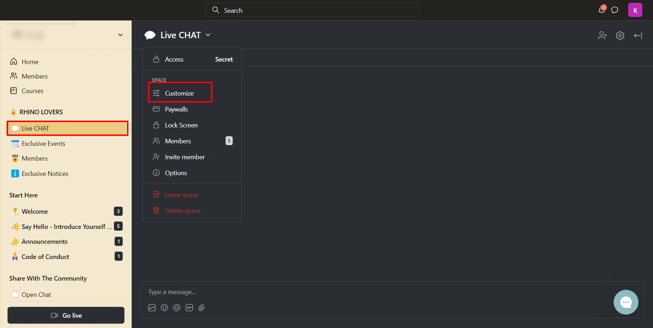Mention someone with the @ icon

click(177, 307)
